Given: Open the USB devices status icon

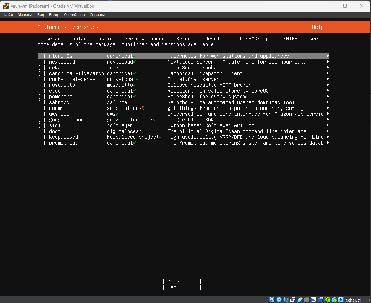Looking at the screenshot, I should pos(300,300).
